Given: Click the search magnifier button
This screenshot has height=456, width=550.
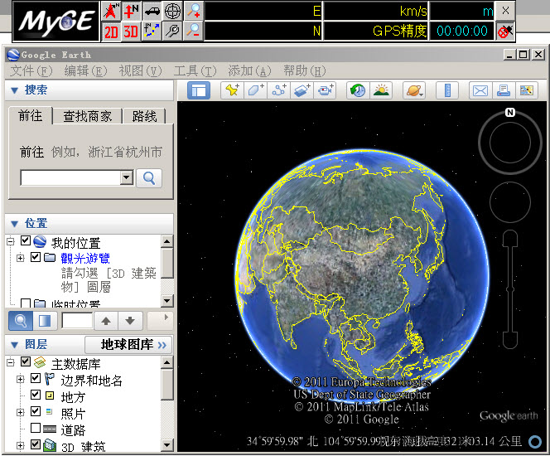Looking at the screenshot, I should point(149,177).
